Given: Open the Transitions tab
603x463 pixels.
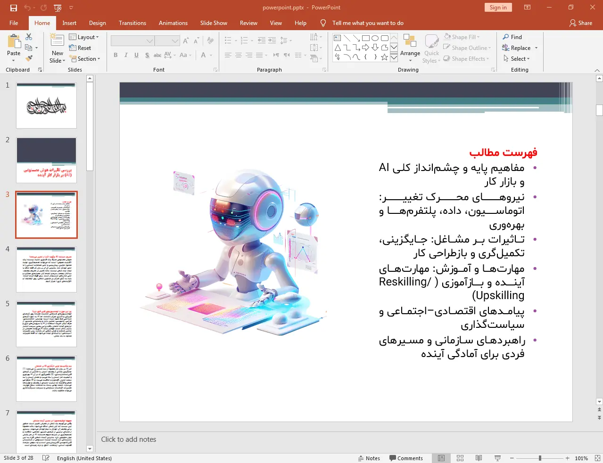Looking at the screenshot, I should click(132, 23).
